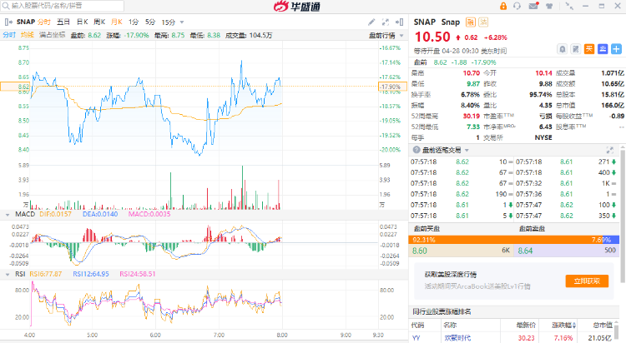This screenshot has width=626, height=343.
Task: Click the stock code search input field
Action: (x=63, y=6)
